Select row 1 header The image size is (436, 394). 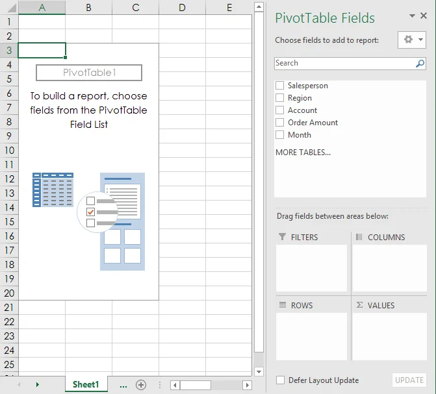click(9, 21)
